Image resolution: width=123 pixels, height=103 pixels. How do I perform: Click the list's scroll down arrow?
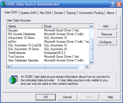tap(92, 62)
